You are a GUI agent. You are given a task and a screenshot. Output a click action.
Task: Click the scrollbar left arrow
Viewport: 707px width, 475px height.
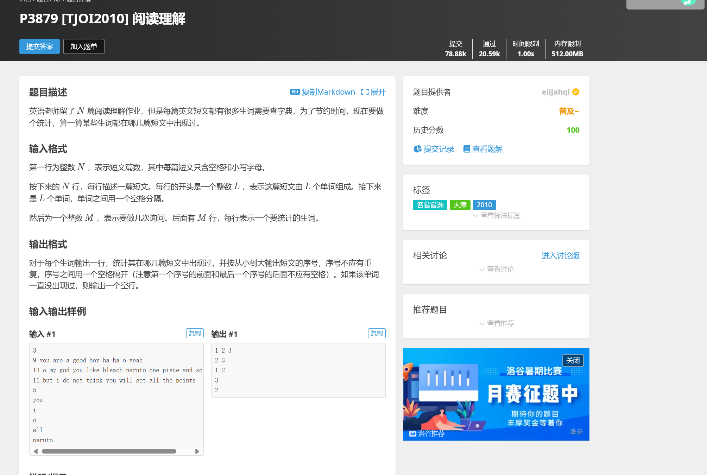click(36, 451)
